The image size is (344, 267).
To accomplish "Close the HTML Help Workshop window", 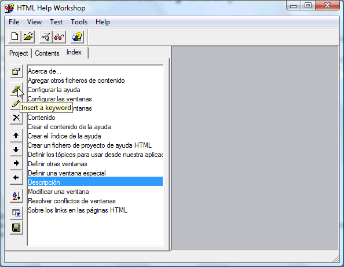I will (327, 6).
